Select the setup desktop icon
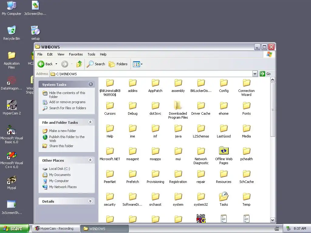This screenshot has height=233, width=311. [x=35, y=33]
